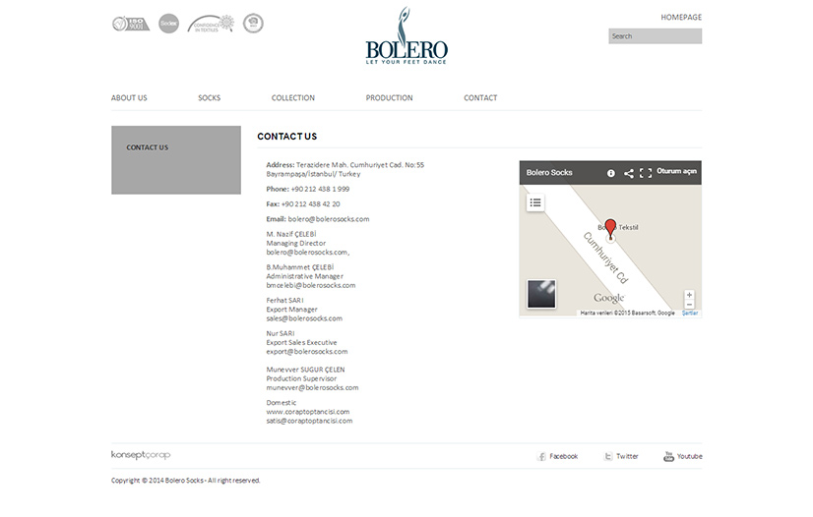This screenshot has width=813, height=517.
Task: Visit the Facebook page link
Action: [x=558, y=456]
